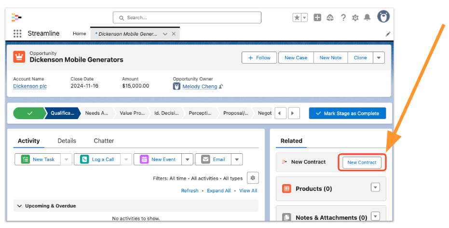Click the global Search field
449x228 pixels.
pos(187,18)
